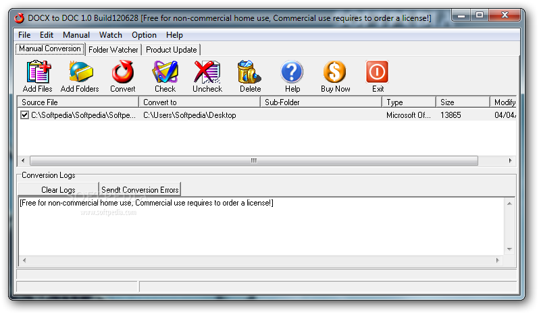Click the Add Files toolbar icon
The image size is (539, 314).
tap(38, 72)
